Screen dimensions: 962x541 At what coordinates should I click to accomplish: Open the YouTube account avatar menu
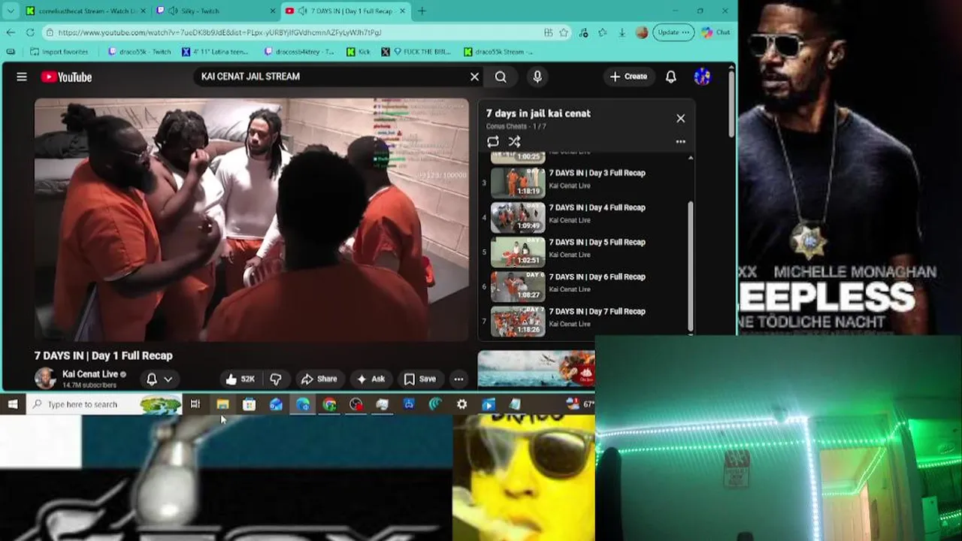(x=702, y=77)
